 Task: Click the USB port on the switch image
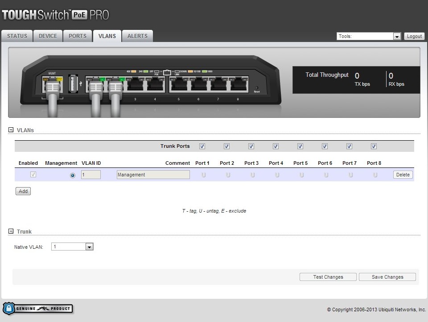tap(73, 83)
